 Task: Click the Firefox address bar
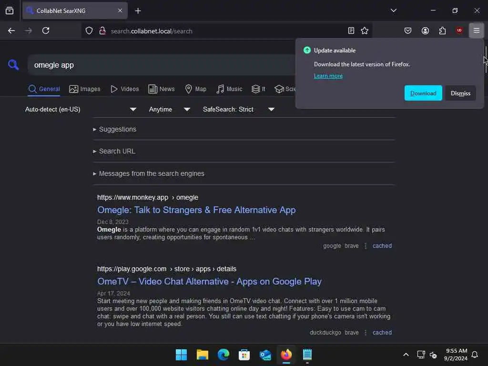227,31
